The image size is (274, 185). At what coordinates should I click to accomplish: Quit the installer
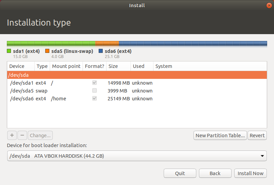click(180, 173)
